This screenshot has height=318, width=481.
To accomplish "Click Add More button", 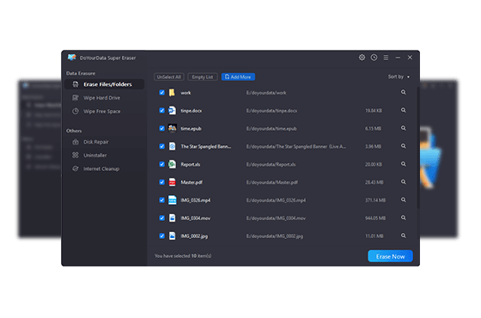I will 238,77.
